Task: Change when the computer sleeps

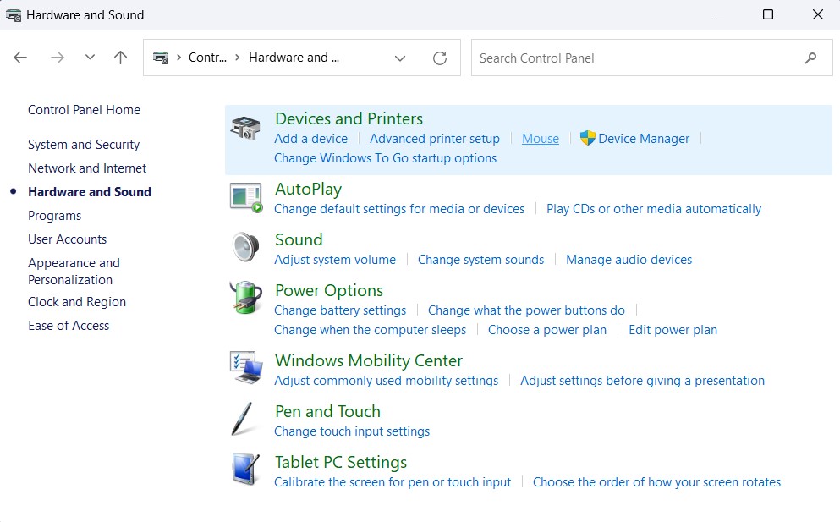Action: 371,330
